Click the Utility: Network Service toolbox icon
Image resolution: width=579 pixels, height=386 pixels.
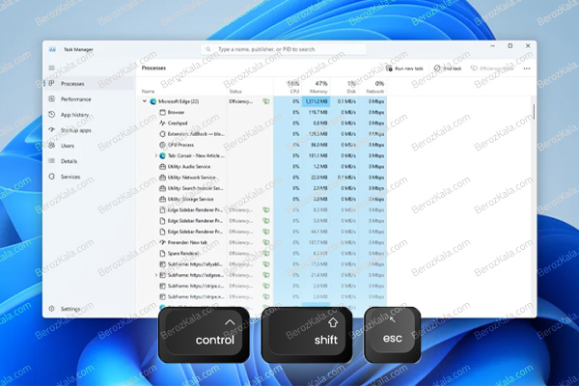point(162,178)
